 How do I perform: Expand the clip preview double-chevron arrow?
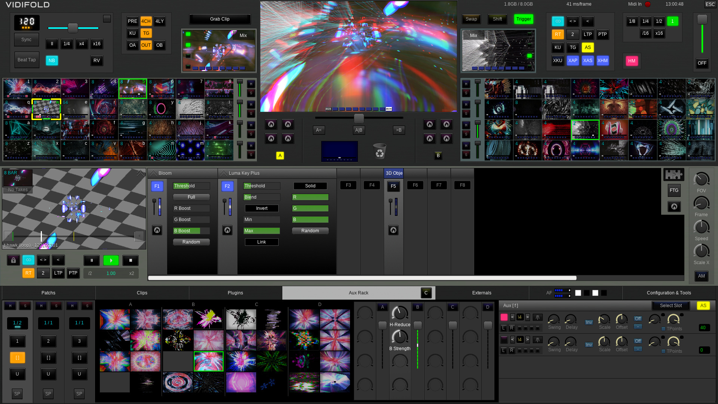pyautogui.click(x=140, y=173)
